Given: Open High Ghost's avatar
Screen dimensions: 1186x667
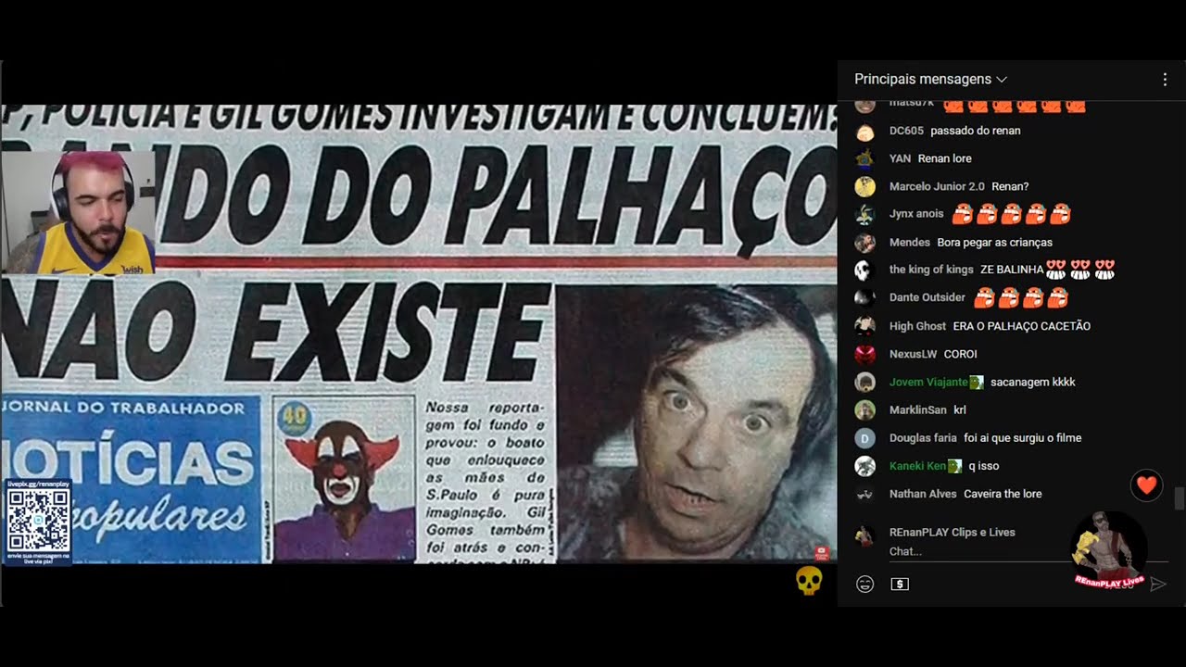Looking at the screenshot, I should click(864, 326).
